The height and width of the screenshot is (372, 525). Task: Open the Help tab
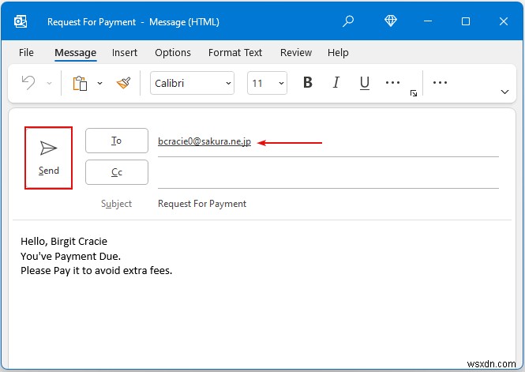point(338,53)
